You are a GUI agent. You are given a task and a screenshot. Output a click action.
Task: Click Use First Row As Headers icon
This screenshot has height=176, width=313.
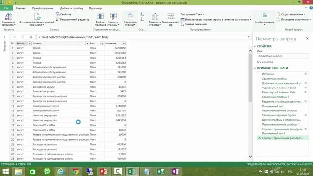click(182, 20)
